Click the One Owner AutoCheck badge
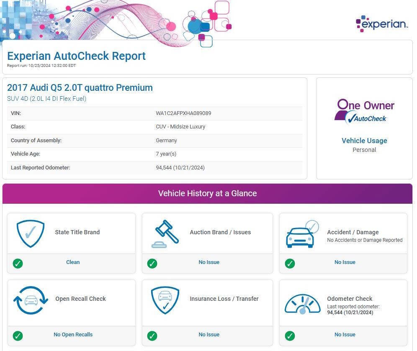Viewport: 417px width, 351px height. (364, 111)
